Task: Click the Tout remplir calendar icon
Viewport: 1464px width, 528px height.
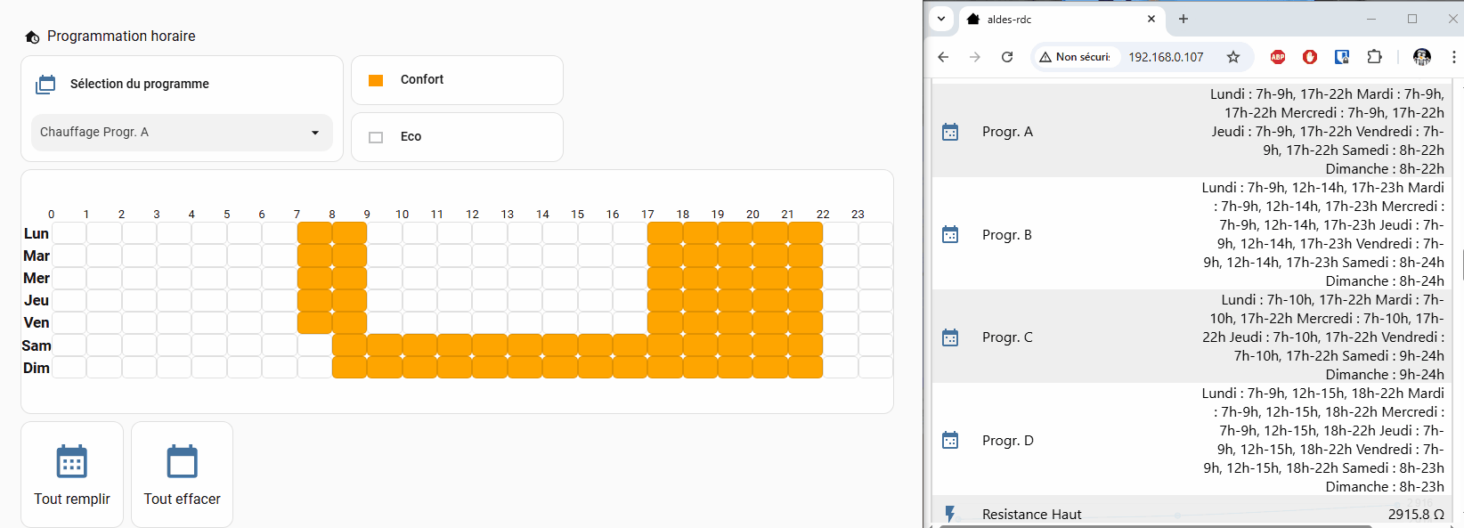Action: (71, 462)
